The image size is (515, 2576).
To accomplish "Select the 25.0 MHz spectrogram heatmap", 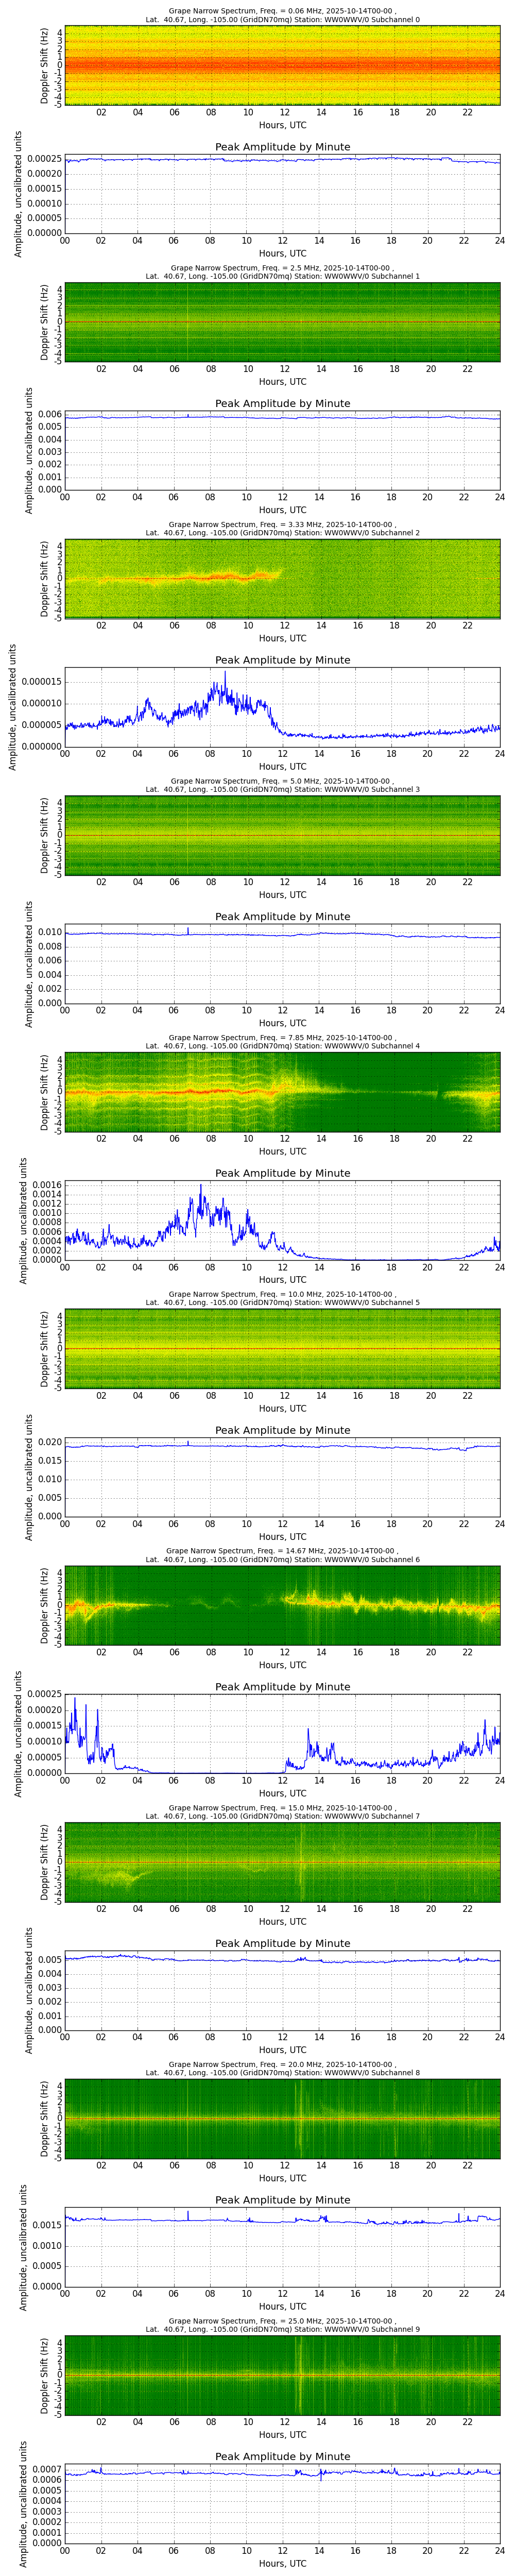I will (282, 2375).
